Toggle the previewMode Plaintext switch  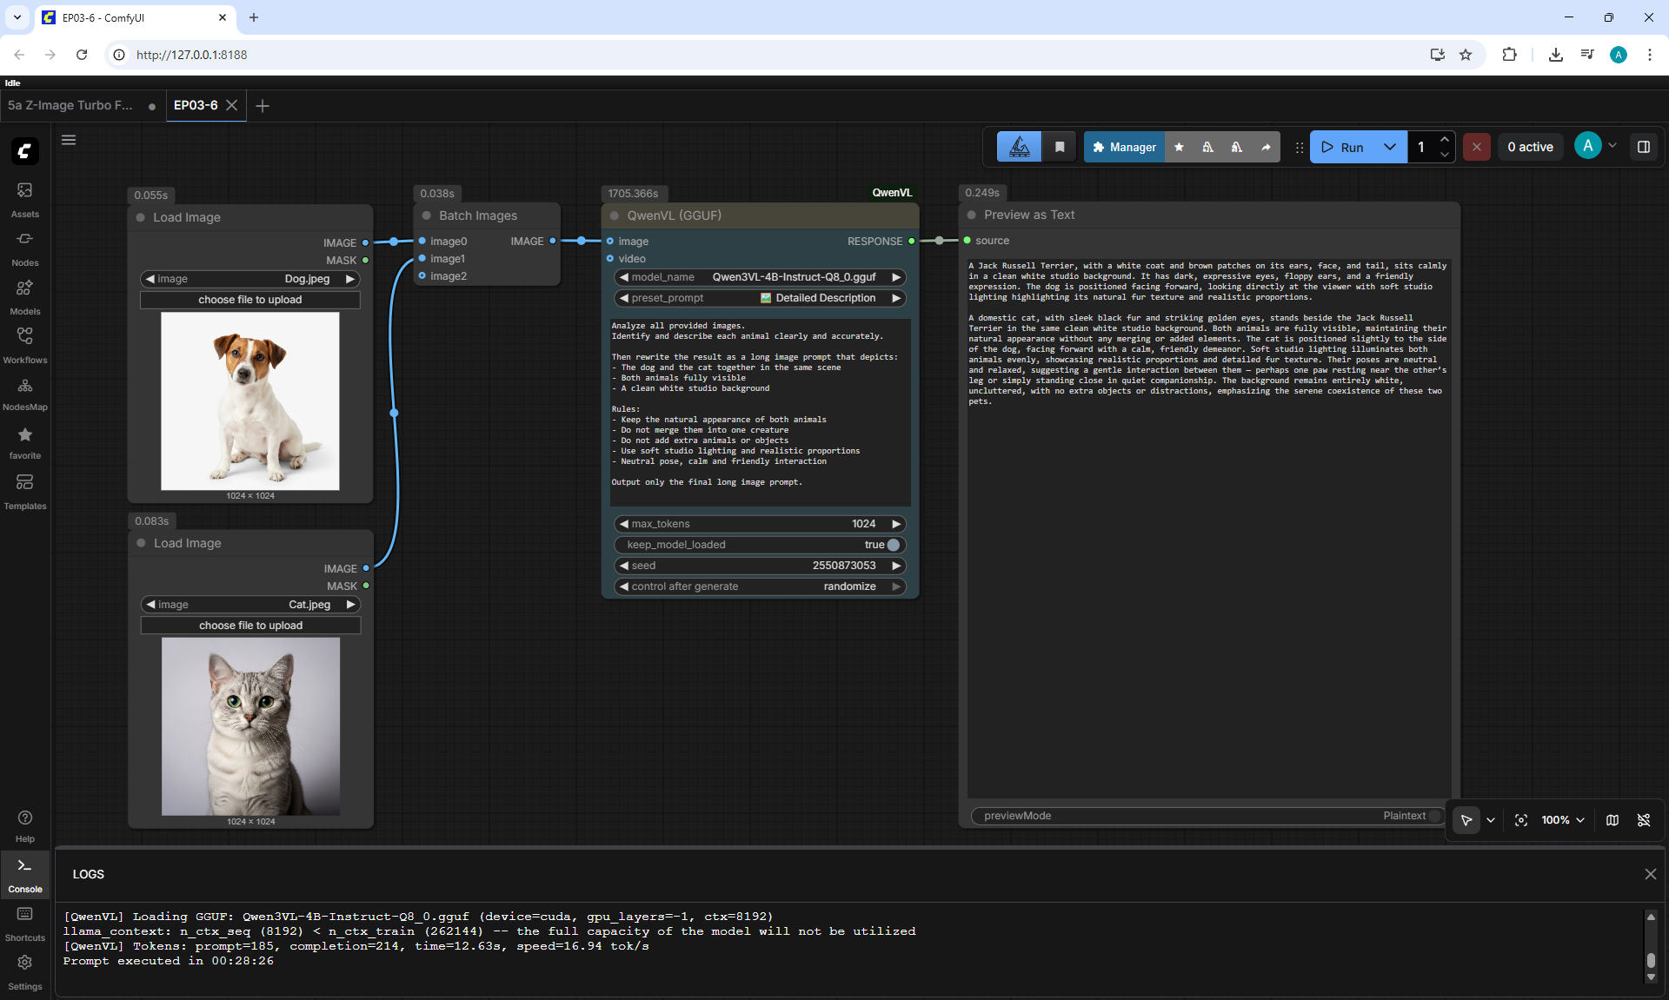click(1435, 816)
